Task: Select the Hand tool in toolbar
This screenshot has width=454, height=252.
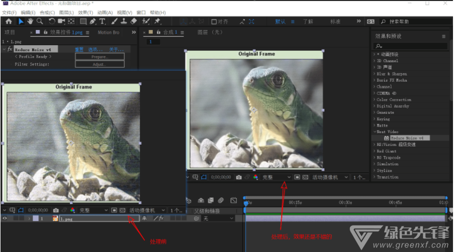Action: [x=30, y=22]
